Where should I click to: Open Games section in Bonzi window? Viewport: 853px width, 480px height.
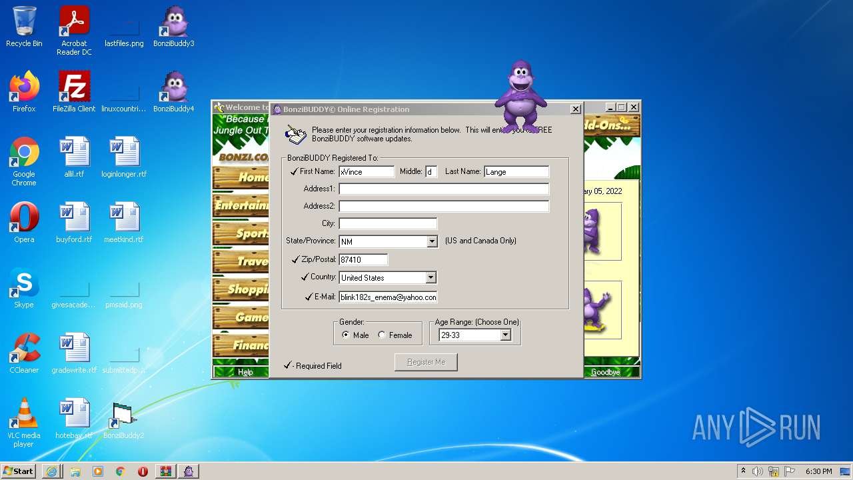click(241, 317)
